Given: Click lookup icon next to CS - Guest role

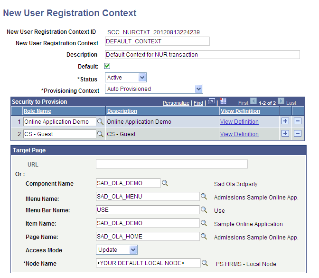Looking at the screenshot, I should coord(100,134).
